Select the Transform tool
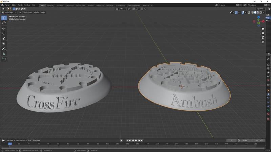Image resolution: width=271 pixels, height=152 pixels. pos(4,43)
